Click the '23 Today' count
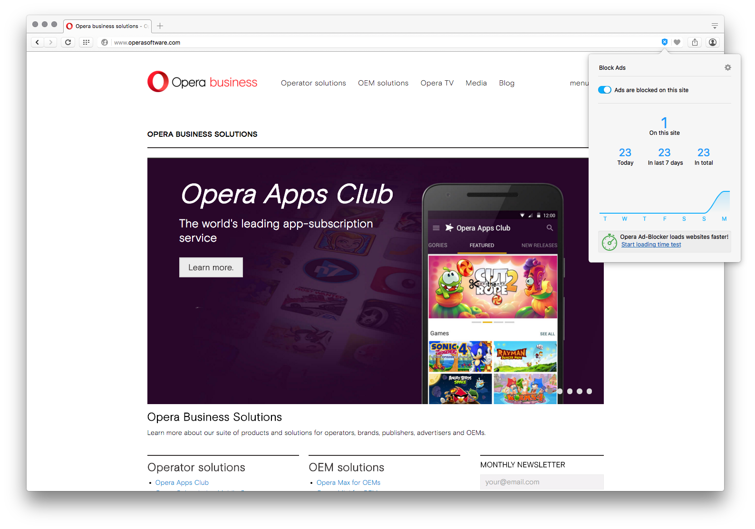Viewport: 755px width, 529px height. click(625, 156)
